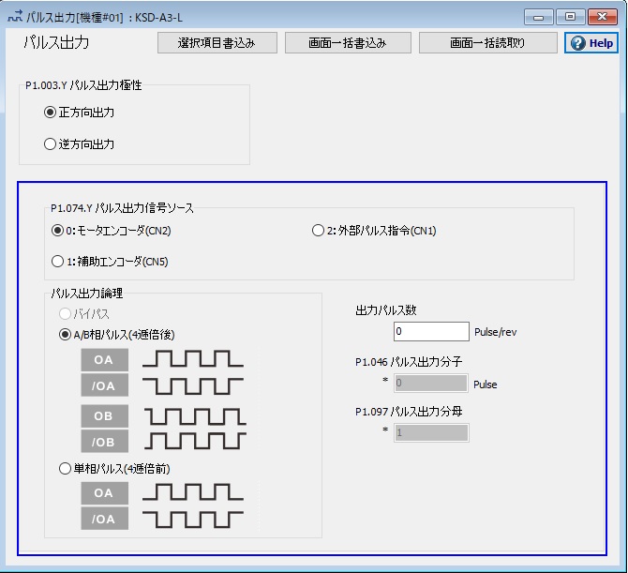
Task: Select 正方向出力 polarity option
Action: (51, 113)
